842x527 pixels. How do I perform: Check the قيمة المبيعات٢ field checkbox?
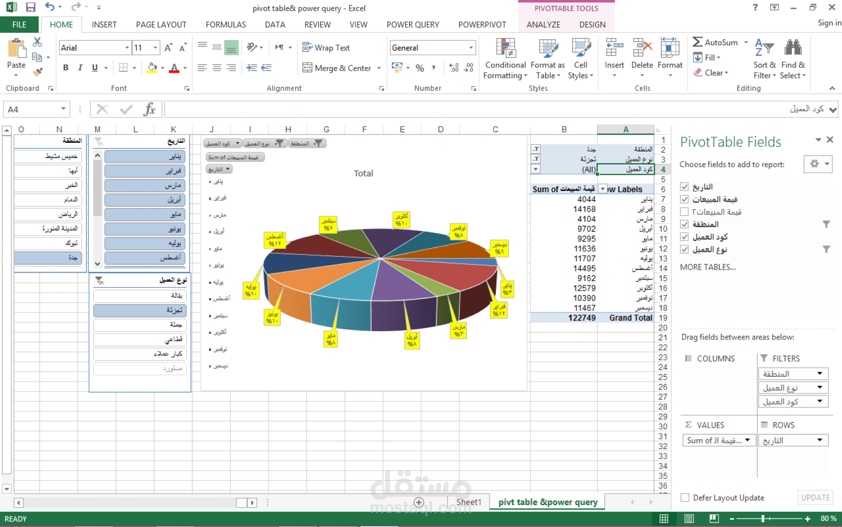point(684,212)
